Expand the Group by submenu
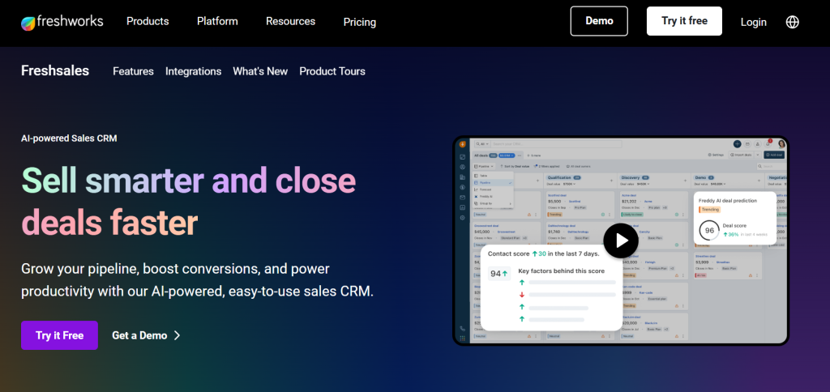The image size is (830, 392). click(x=493, y=203)
